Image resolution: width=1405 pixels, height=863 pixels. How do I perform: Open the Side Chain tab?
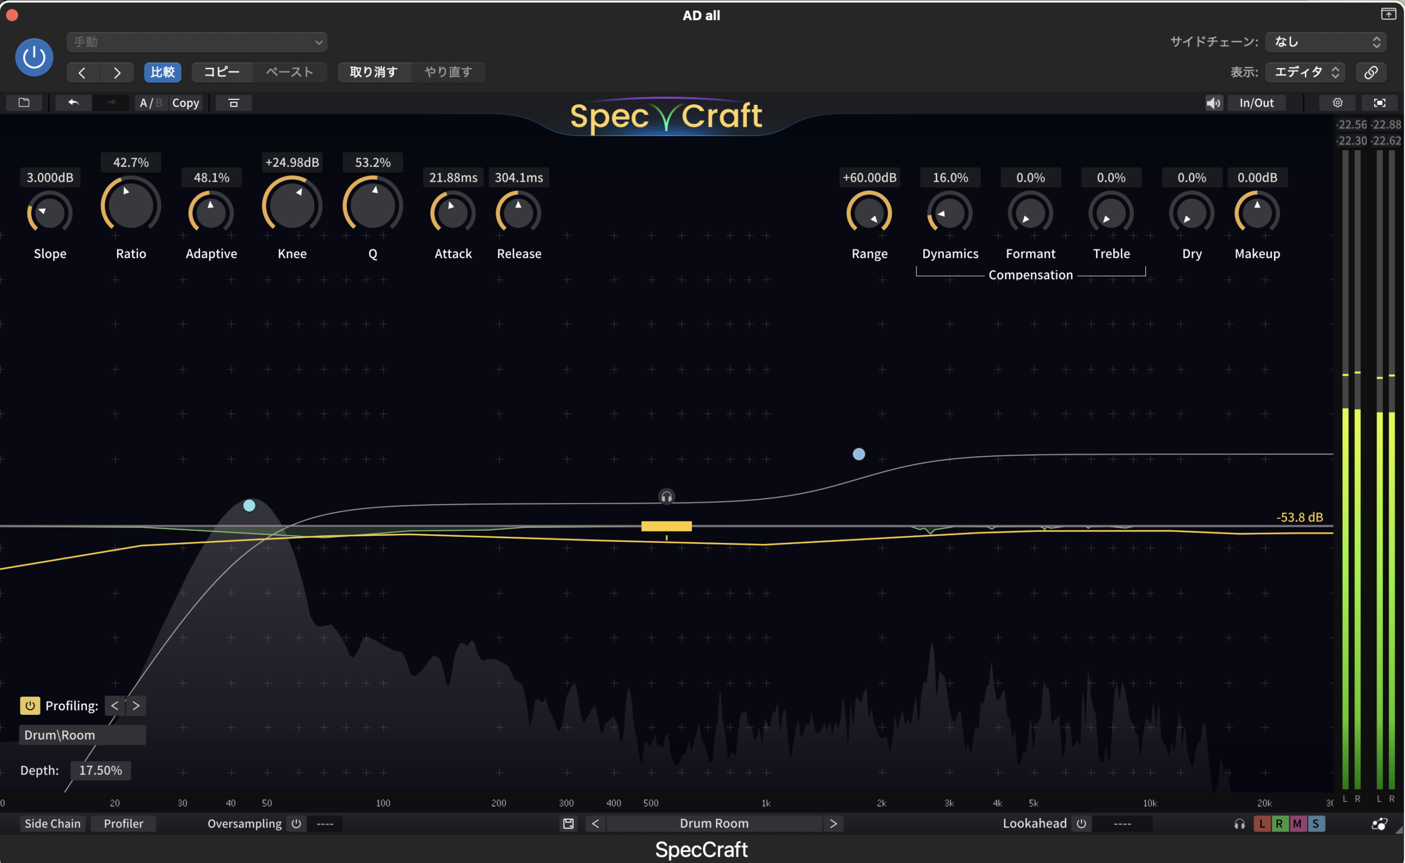pyautogui.click(x=53, y=823)
